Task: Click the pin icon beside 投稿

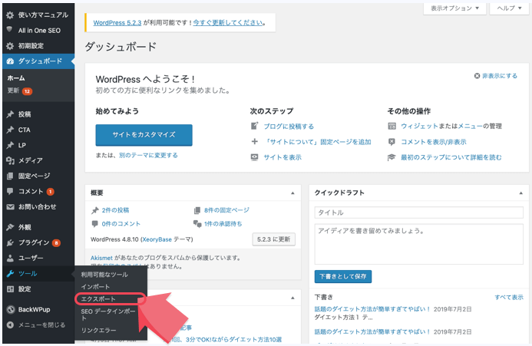Action: 10,114
